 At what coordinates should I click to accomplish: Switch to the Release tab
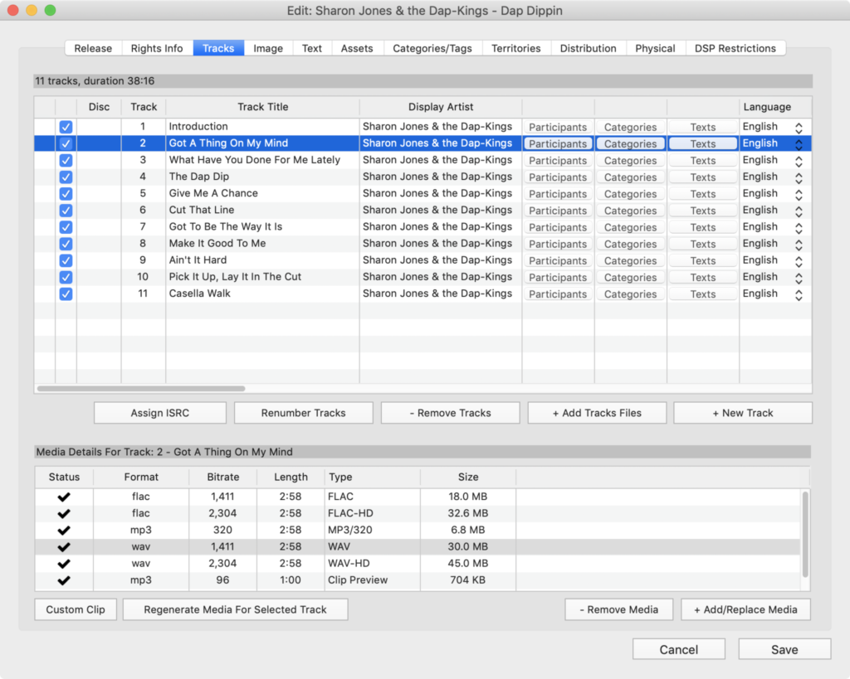tap(93, 48)
